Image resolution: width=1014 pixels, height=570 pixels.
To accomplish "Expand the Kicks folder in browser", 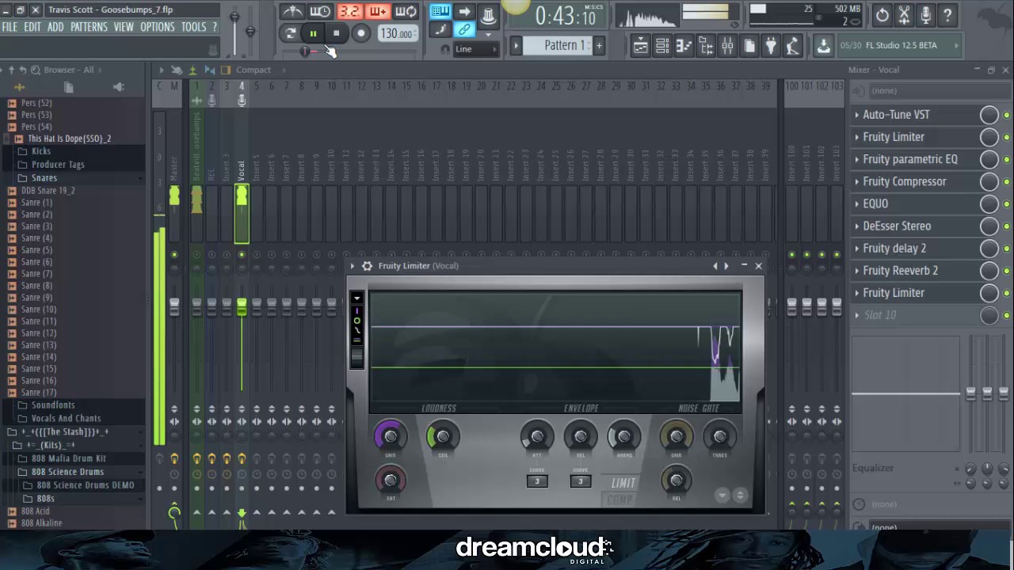I will (x=41, y=151).
